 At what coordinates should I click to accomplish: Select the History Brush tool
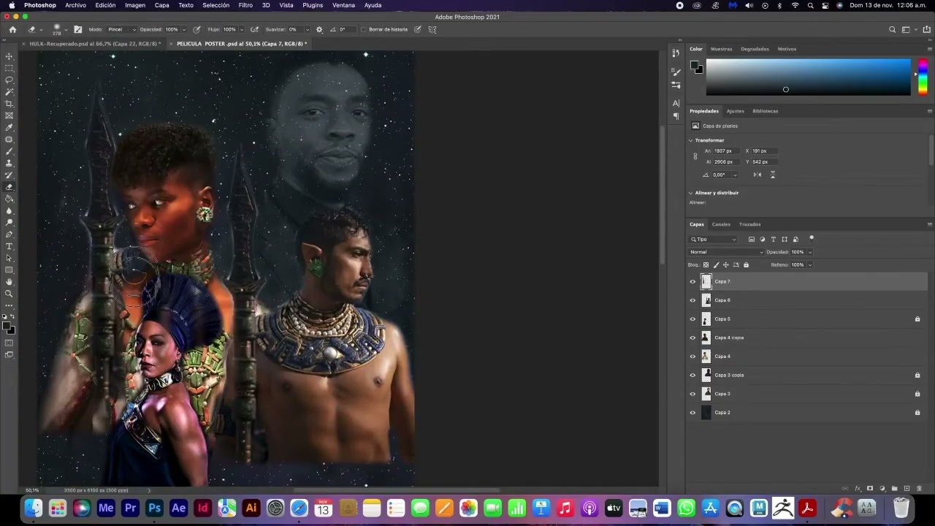point(9,175)
